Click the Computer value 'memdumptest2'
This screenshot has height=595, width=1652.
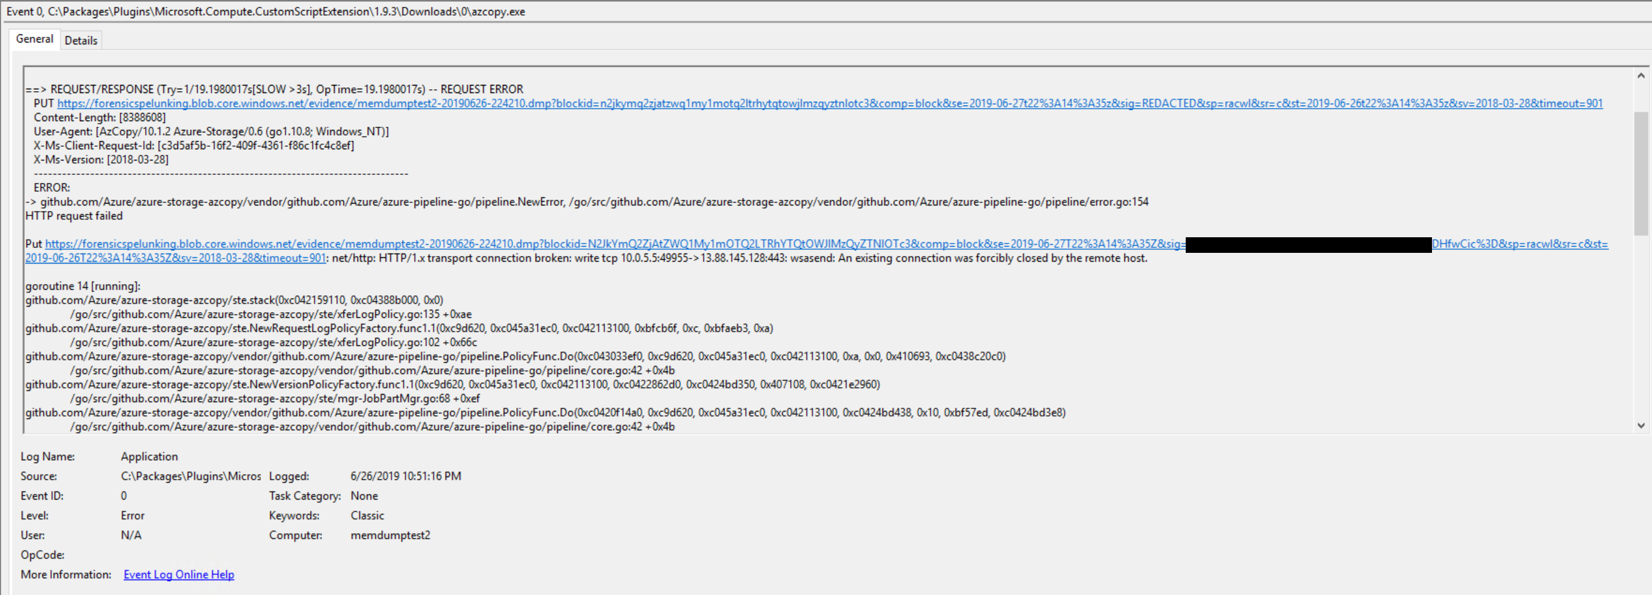click(x=391, y=536)
